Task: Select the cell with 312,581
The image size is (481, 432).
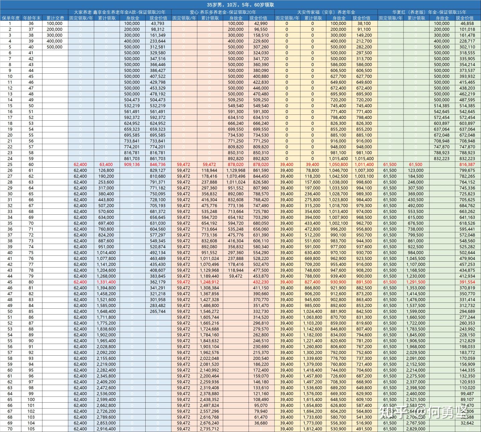Action: (158, 47)
